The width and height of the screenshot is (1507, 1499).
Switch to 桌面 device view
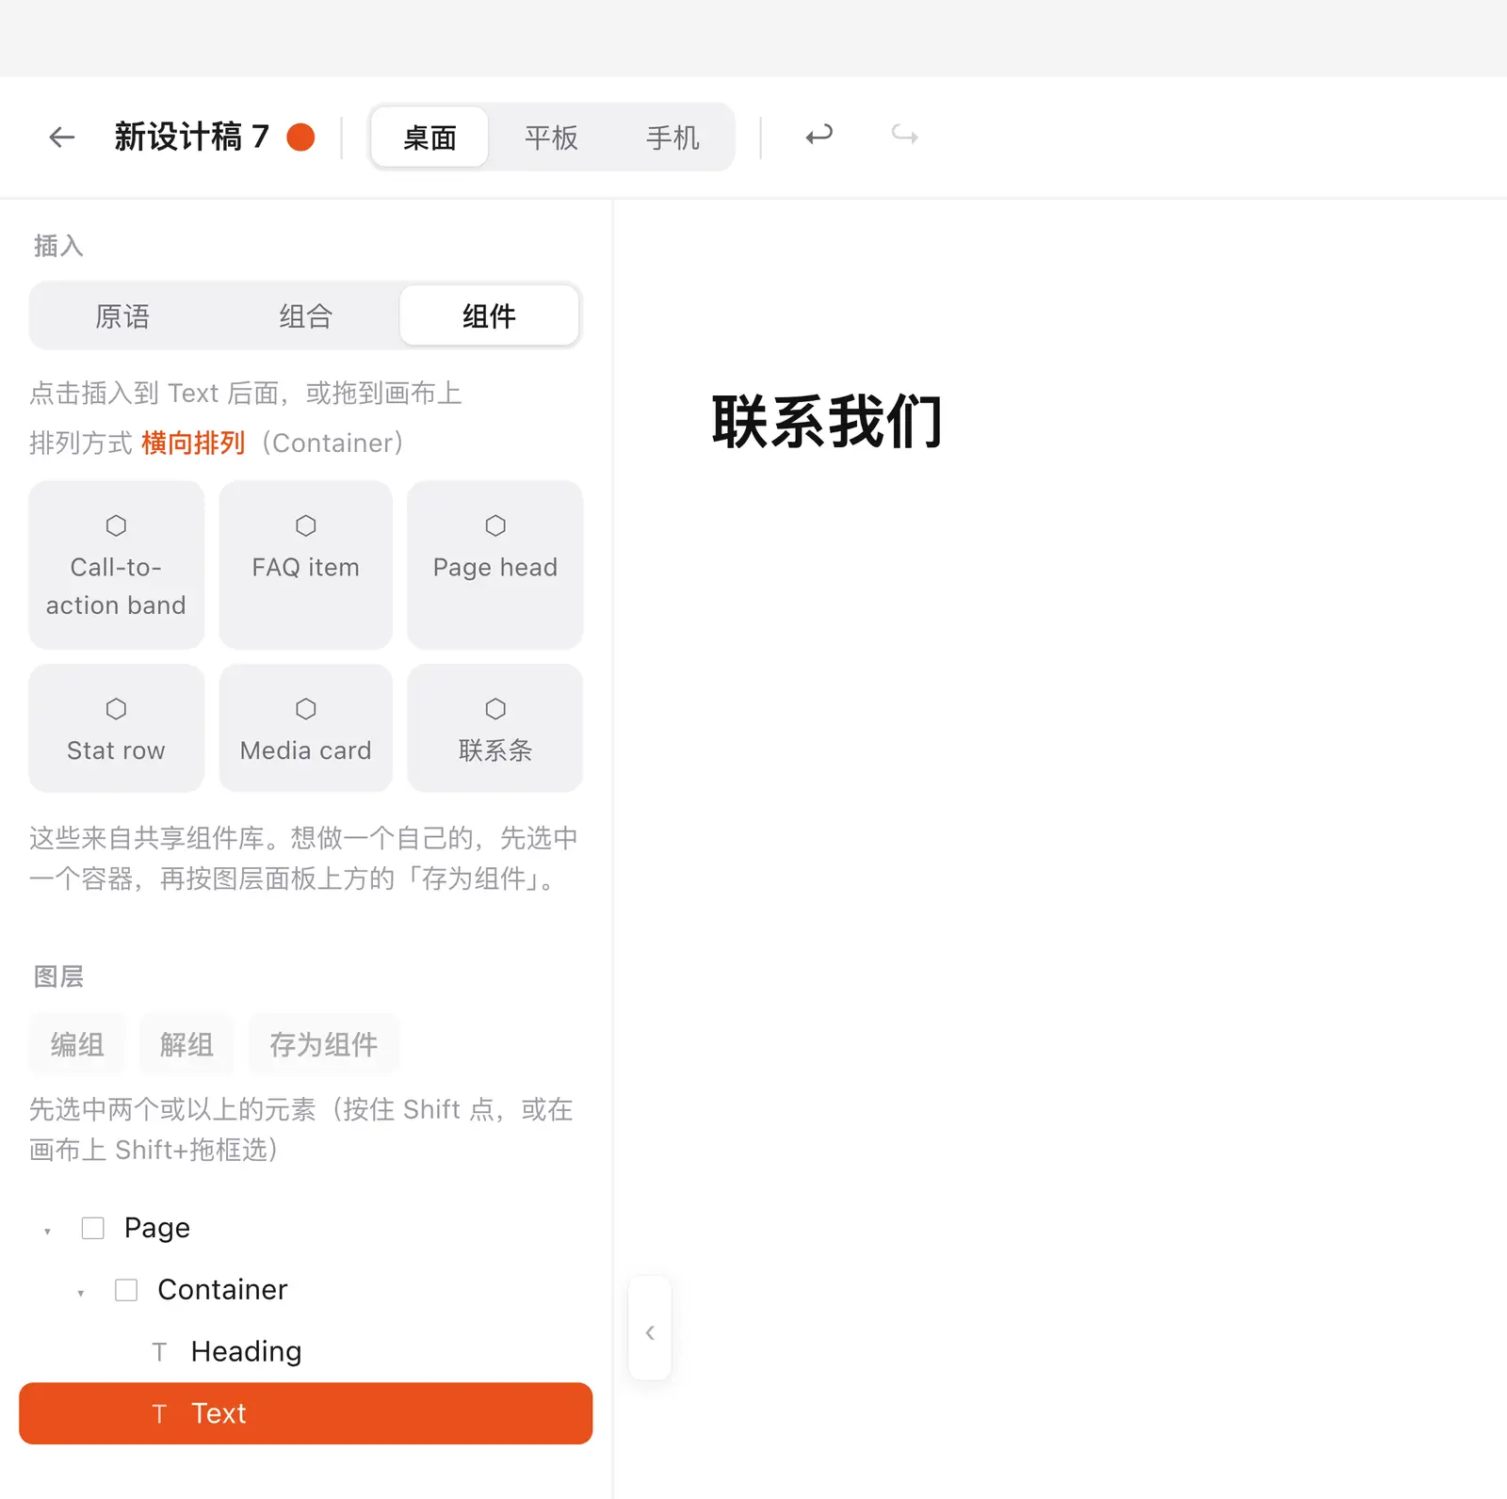pos(429,137)
